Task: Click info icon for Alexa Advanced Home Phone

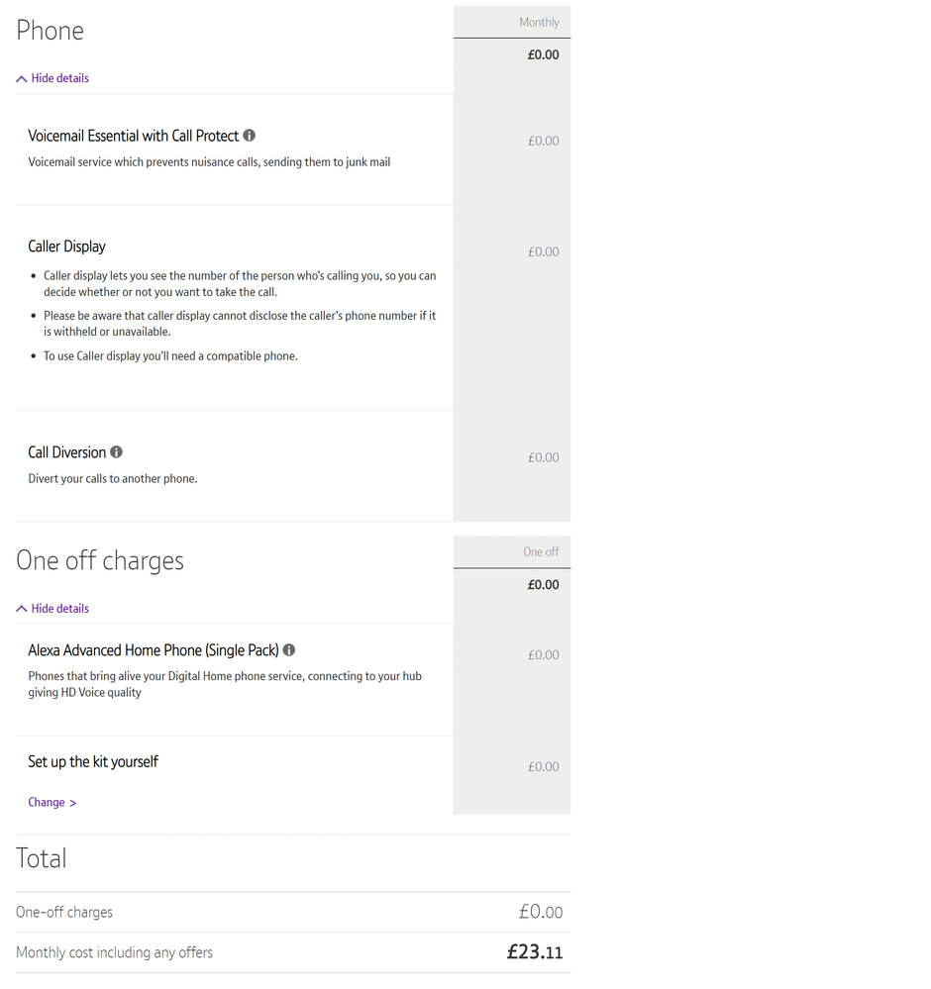Action: click(289, 650)
